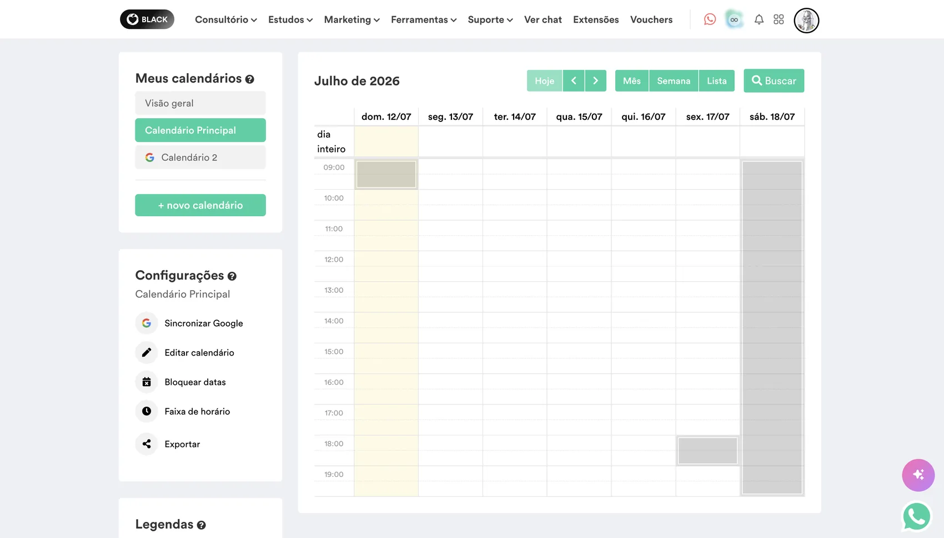
Task: Expand the Consultório menu
Action: pos(225,19)
